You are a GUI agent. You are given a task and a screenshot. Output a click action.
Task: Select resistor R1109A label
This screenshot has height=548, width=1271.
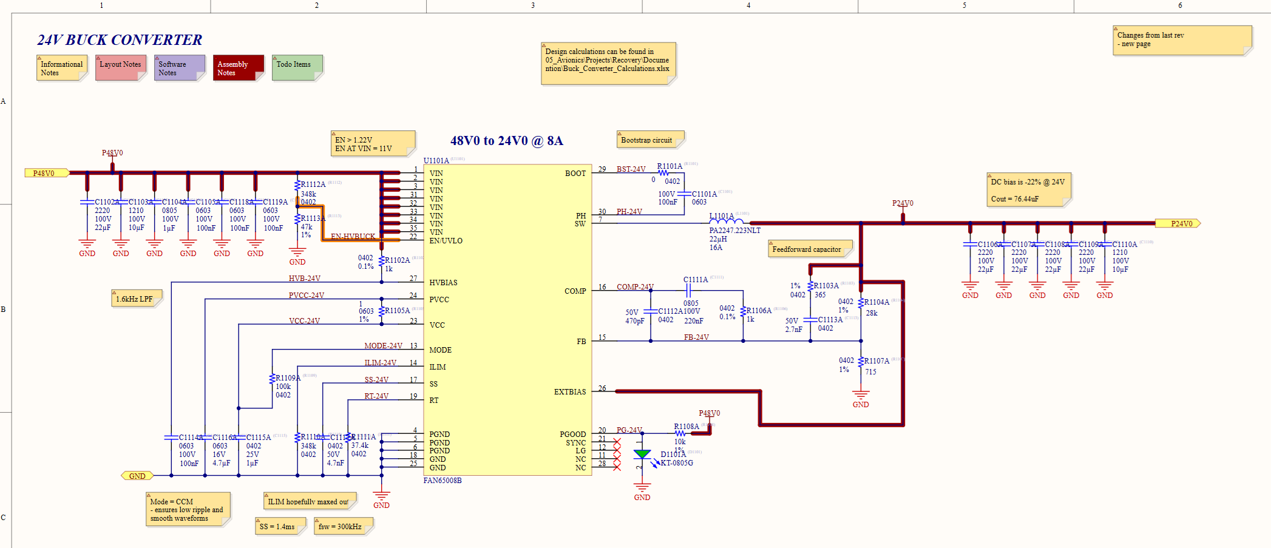coord(288,378)
